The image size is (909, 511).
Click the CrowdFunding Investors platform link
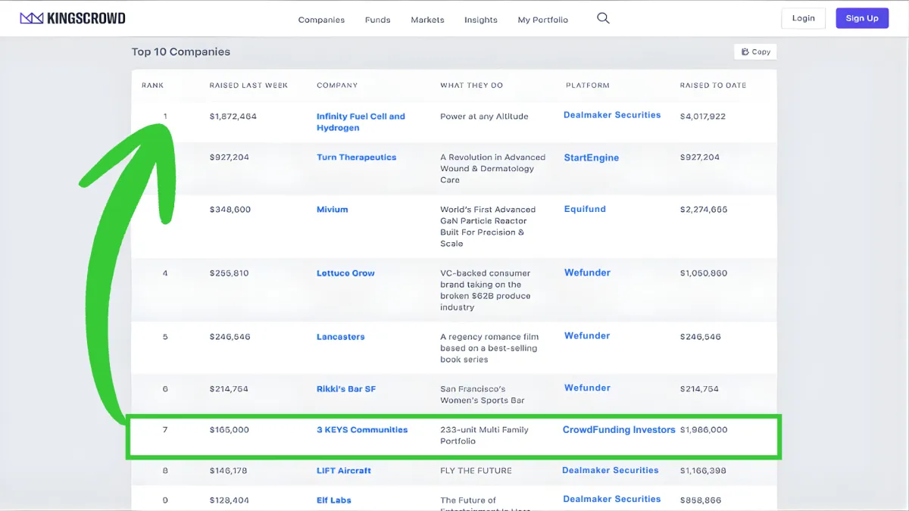[618, 430]
